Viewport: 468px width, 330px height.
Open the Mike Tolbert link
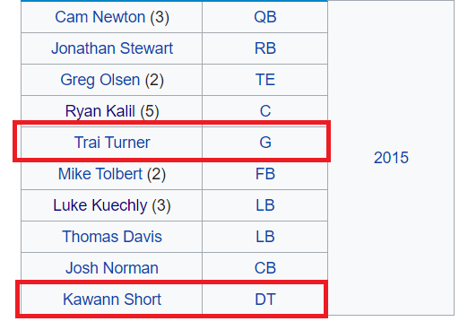[100, 174]
